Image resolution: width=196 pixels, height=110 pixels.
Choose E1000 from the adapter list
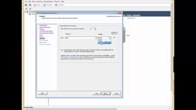104,40
